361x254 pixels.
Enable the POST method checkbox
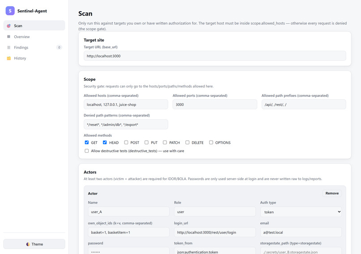126,142
